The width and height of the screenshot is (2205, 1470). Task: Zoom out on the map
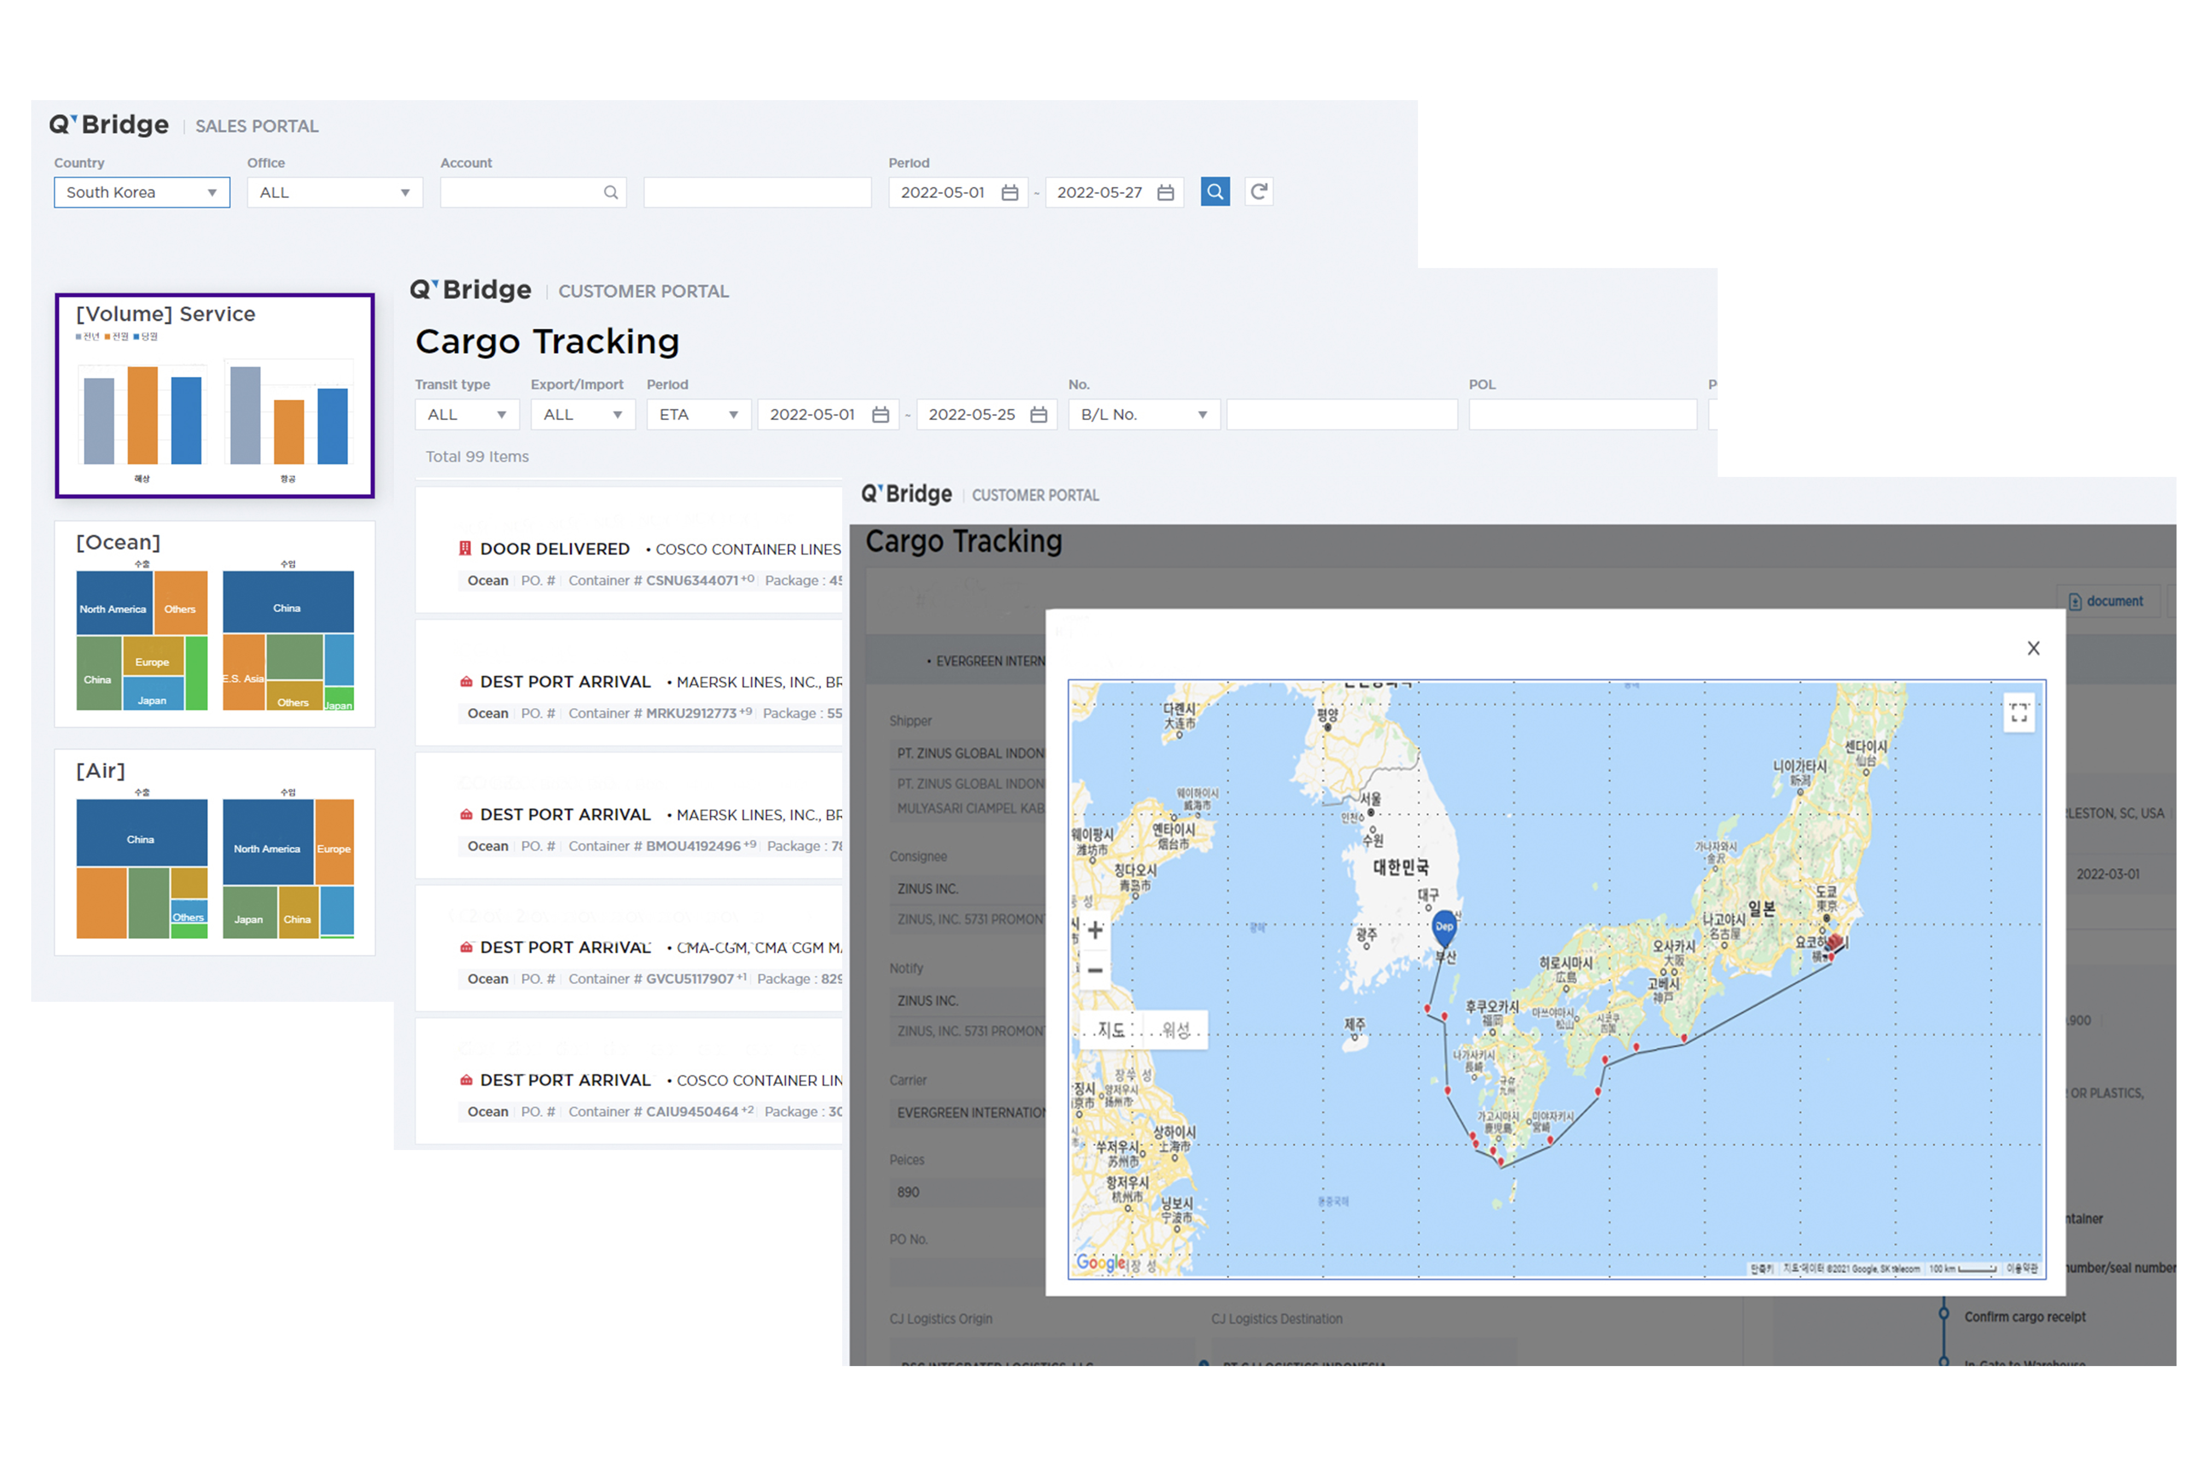coord(1095,970)
